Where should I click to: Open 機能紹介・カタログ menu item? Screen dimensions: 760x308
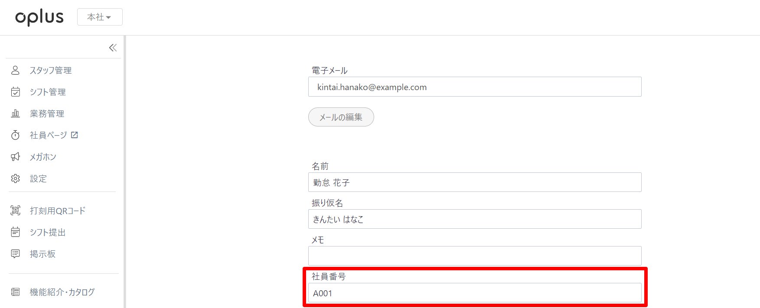point(62,292)
